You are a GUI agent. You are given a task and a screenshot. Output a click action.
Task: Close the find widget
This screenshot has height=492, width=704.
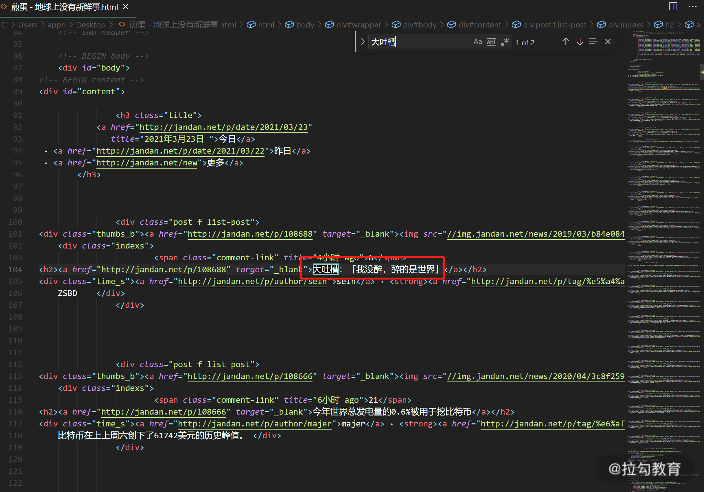[608, 42]
